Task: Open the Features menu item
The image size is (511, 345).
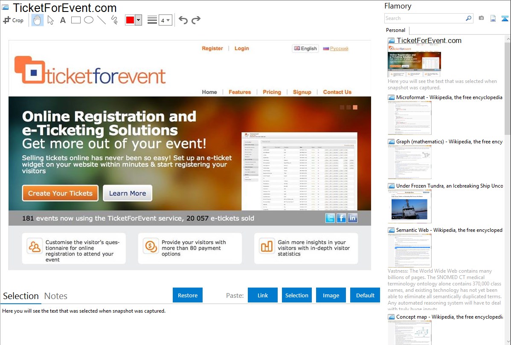Action: (240, 92)
